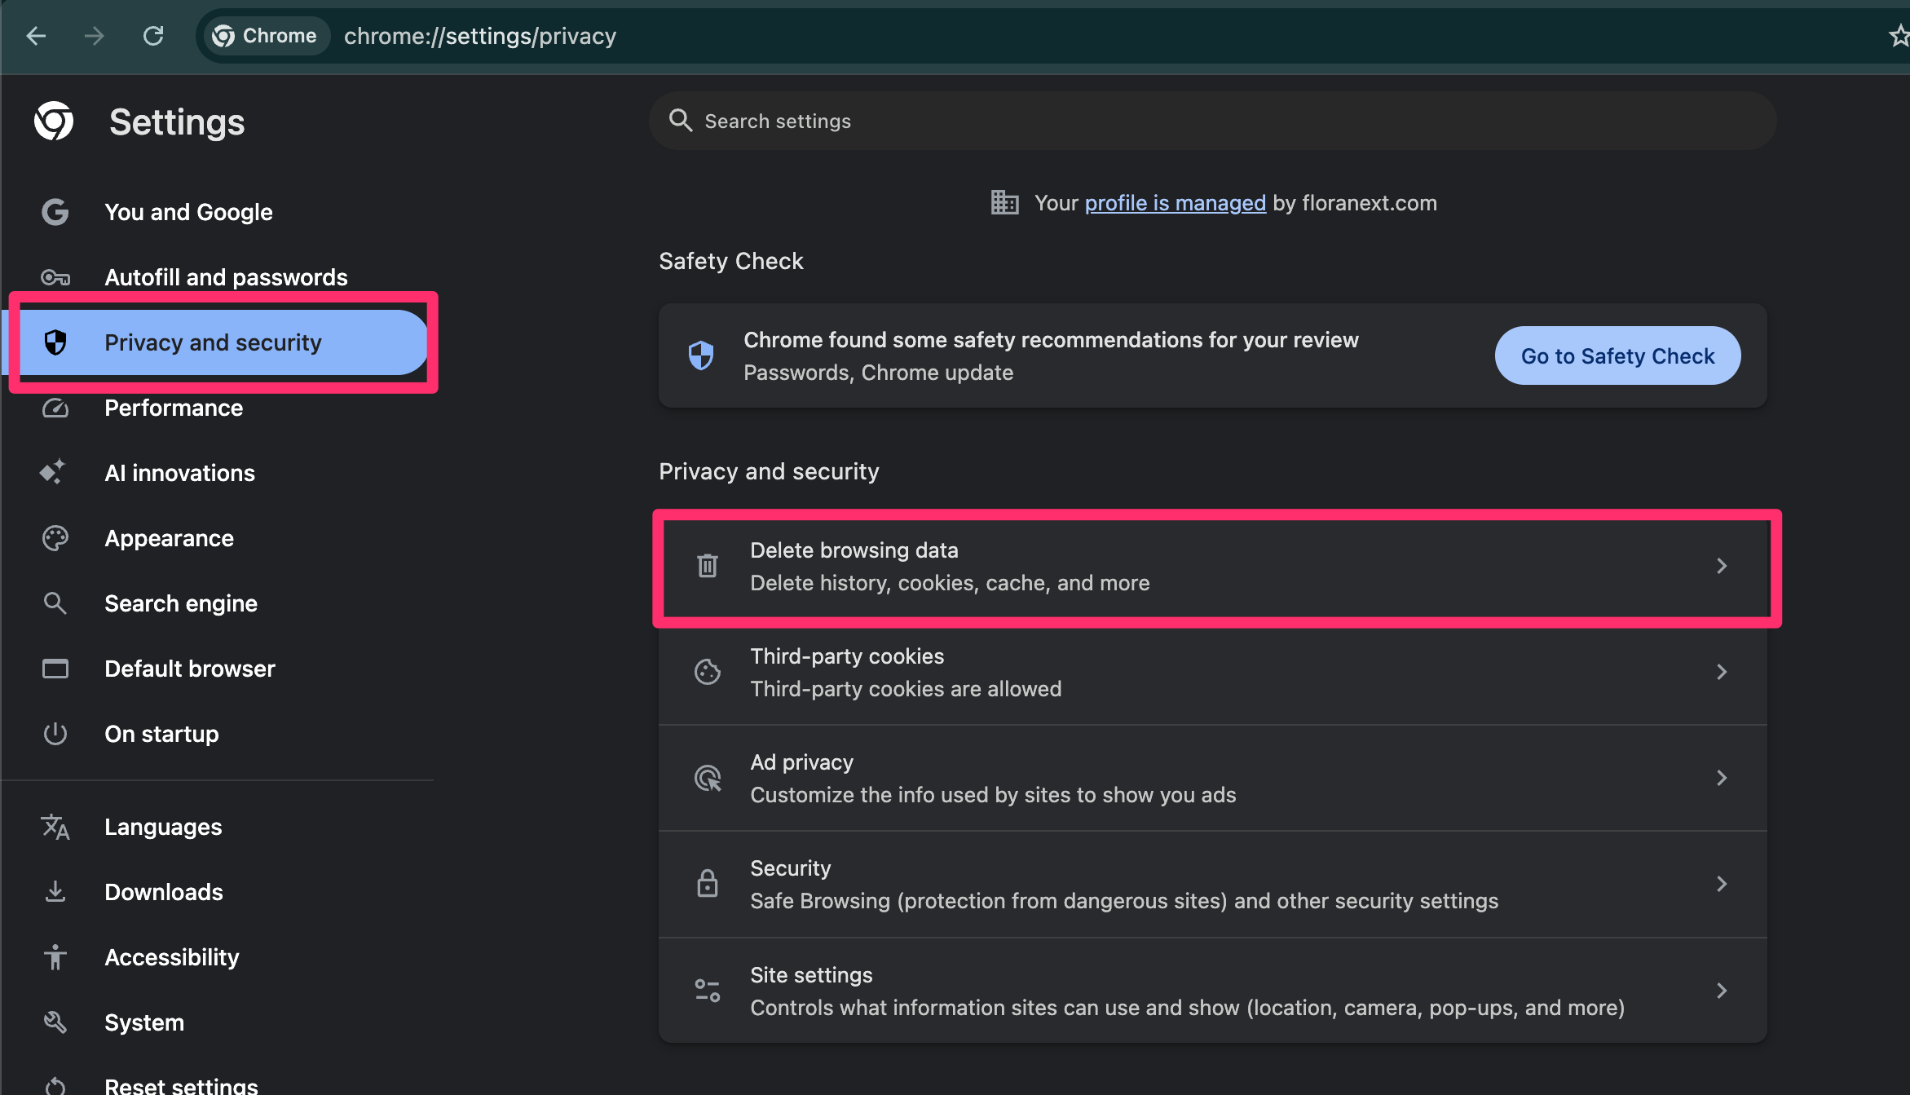This screenshot has height=1095, width=1910.
Task: Focus the Search settings field
Action: click(x=1211, y=121)
